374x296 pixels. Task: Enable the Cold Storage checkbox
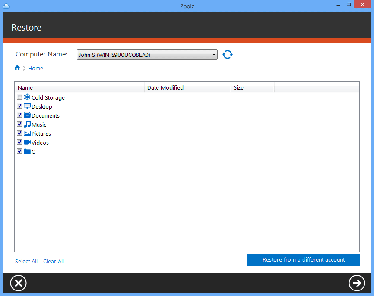pos(19,97)
